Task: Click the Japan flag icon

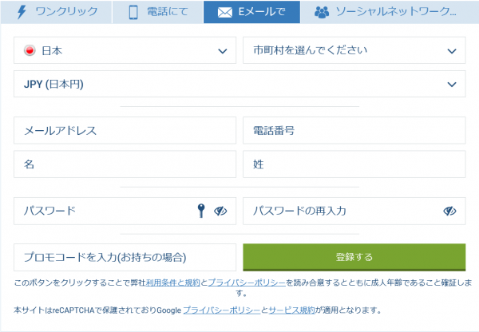Action: point(30,50)
